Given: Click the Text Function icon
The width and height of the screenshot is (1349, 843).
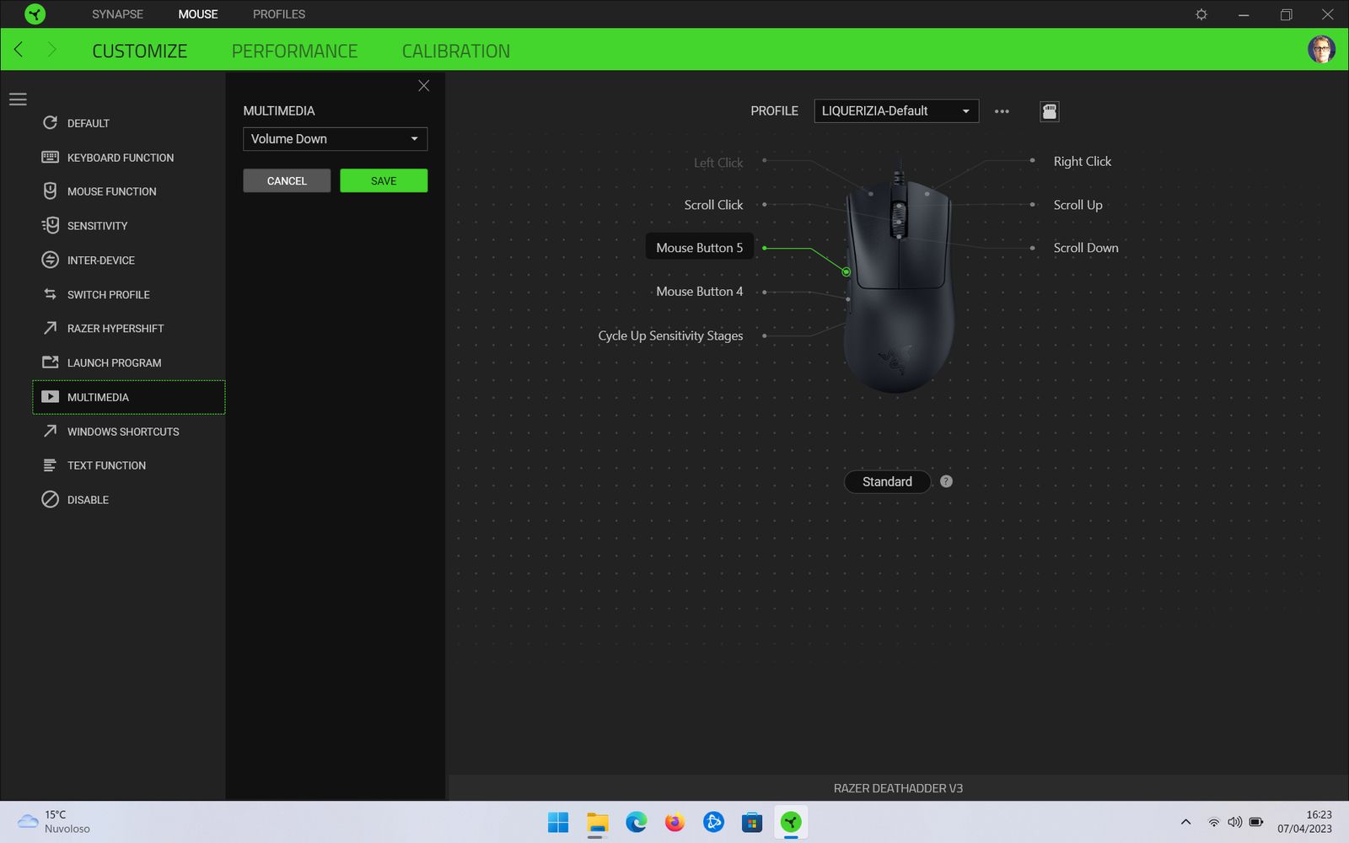Looking at the screenshot, I should [x=50, y=465].
